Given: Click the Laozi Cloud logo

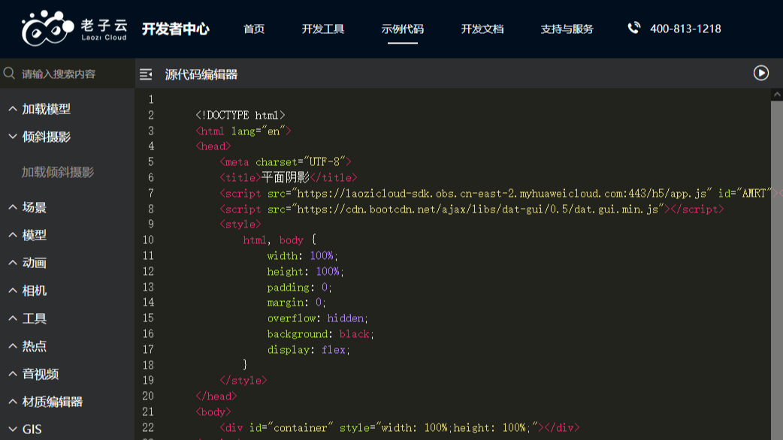Looking at the screenshot, I should pos(74,29).
